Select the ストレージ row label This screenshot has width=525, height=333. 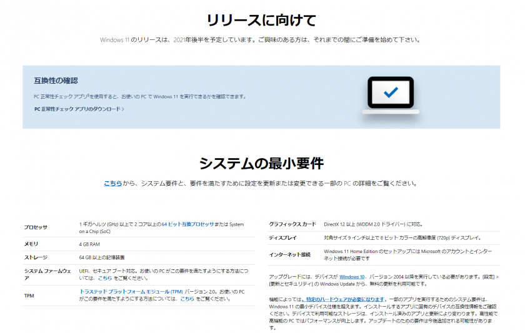click(x=36, y=257)
